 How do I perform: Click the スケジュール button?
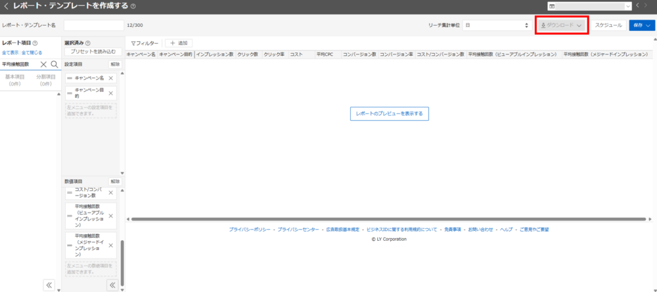coord(608,25)
